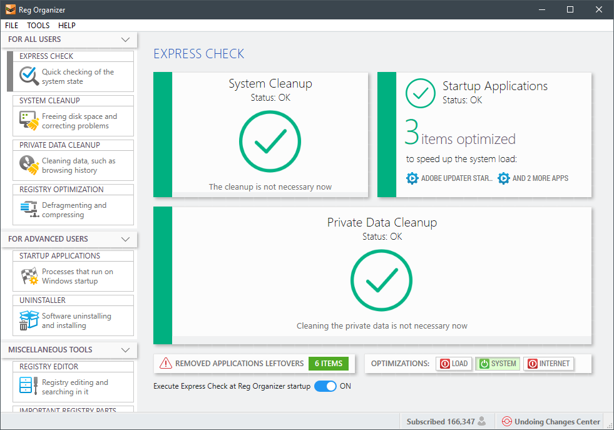Click Removed Applications Leftovers label

(x=239, y=364)
